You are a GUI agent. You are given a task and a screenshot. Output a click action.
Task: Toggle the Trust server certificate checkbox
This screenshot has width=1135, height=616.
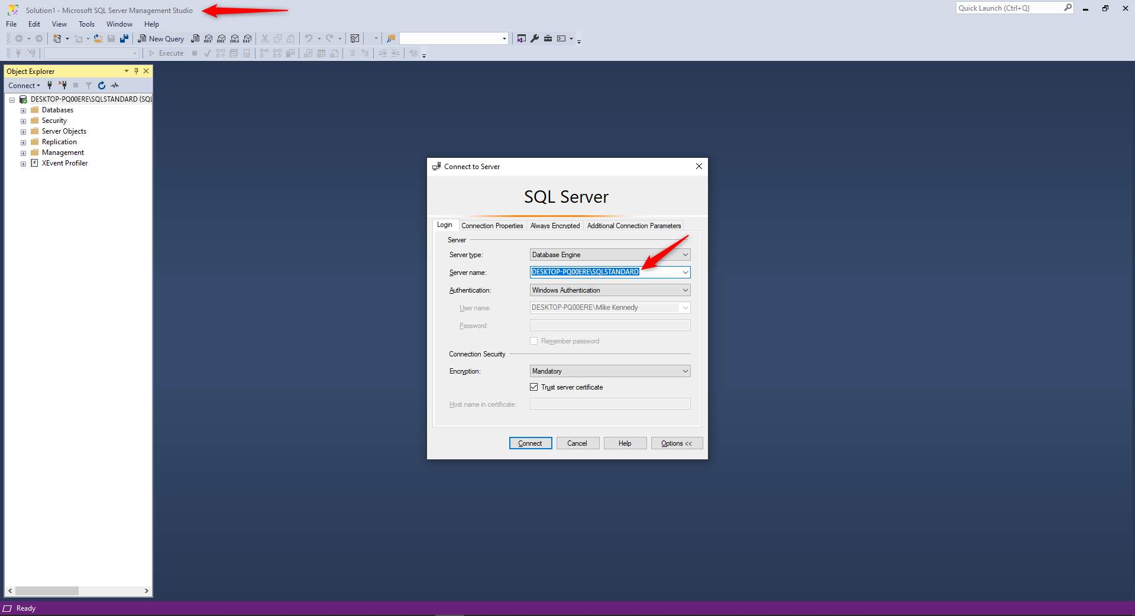coord(534,387)
